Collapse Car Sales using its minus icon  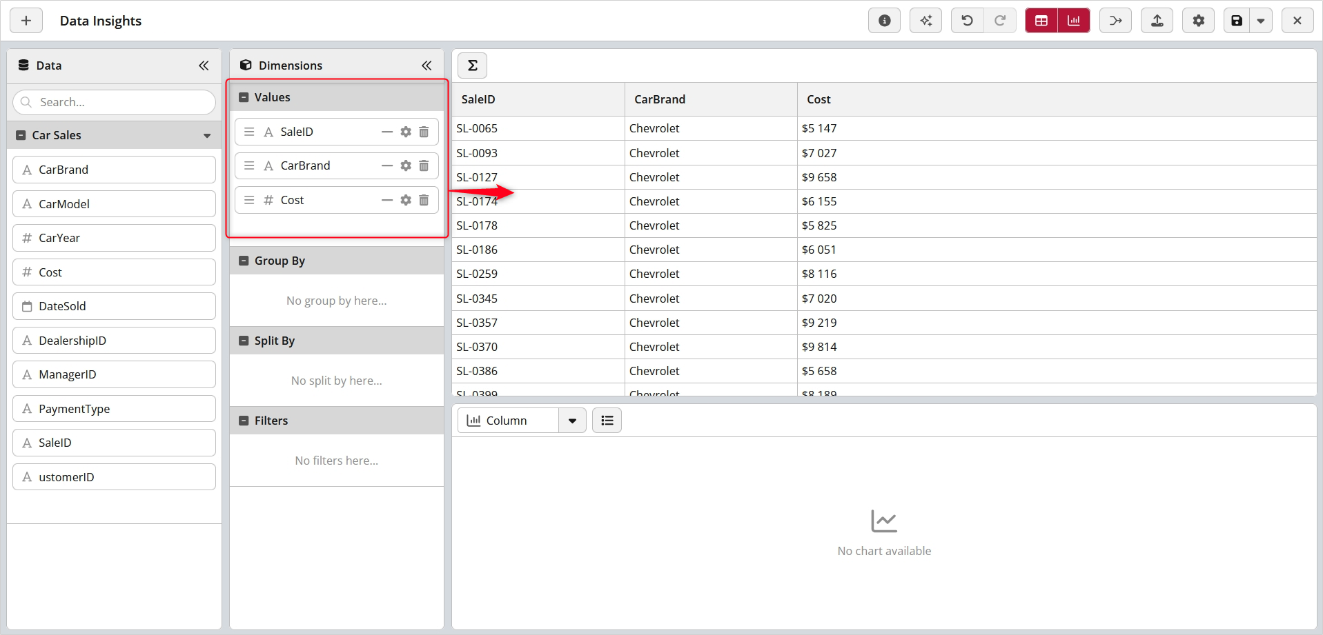tap(21, 136)
